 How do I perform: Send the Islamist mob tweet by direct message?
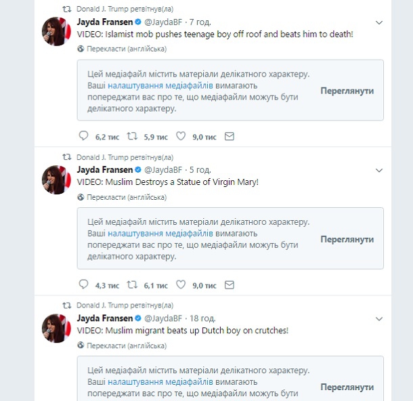(230, 136)
